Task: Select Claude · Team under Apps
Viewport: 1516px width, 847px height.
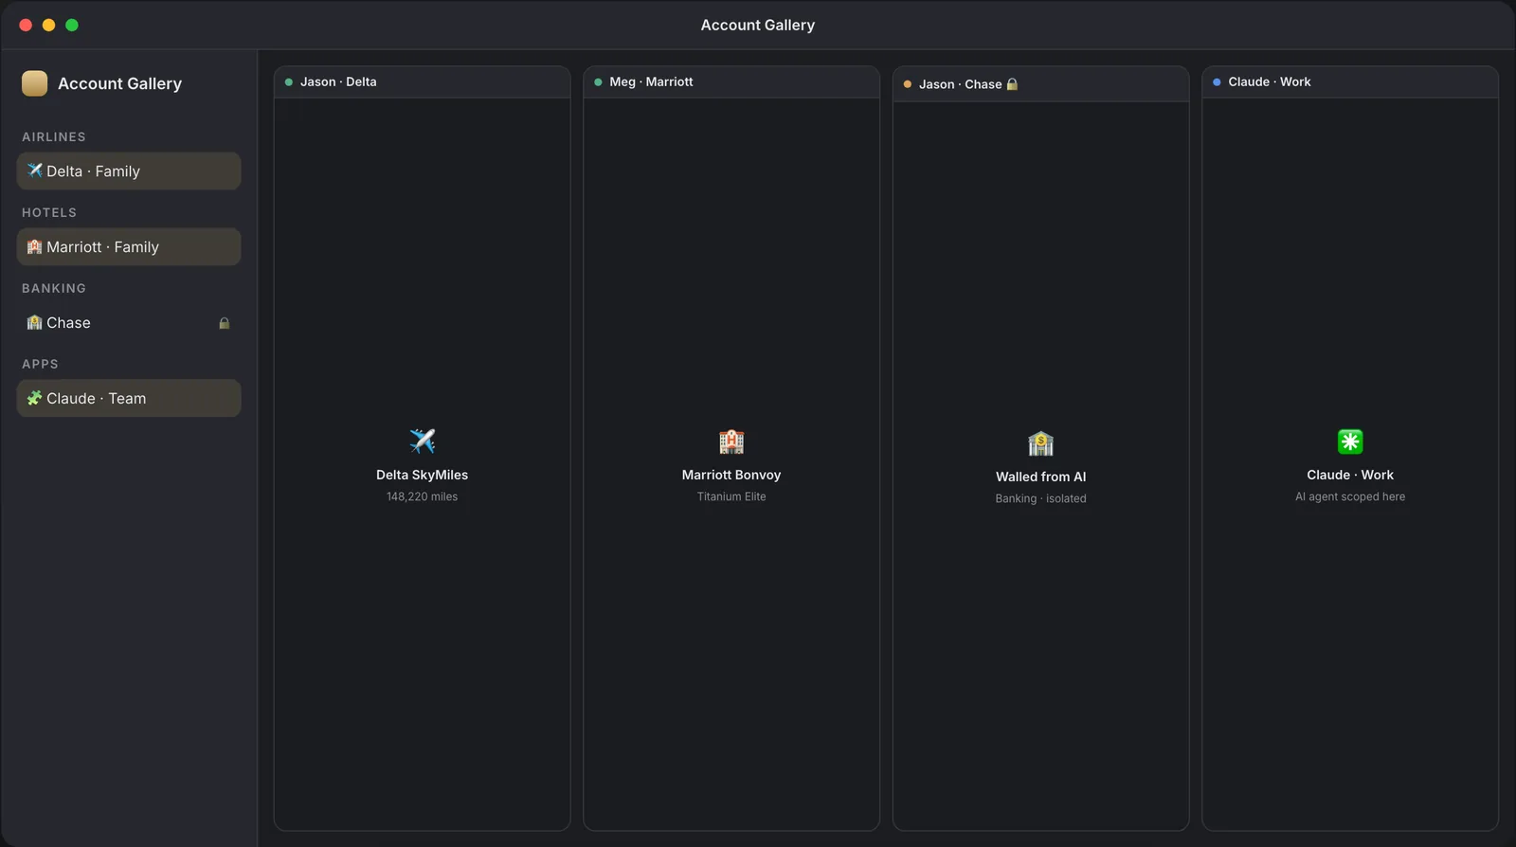Action: [129, 398]
